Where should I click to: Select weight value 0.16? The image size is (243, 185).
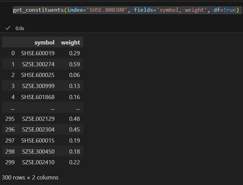click(x=75, y=97)
